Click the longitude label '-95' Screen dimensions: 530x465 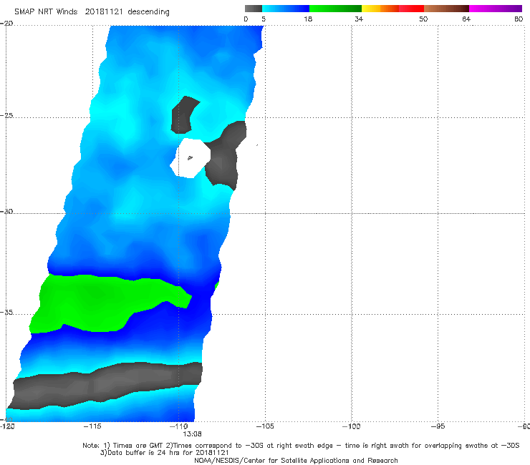tap(438, 426)
